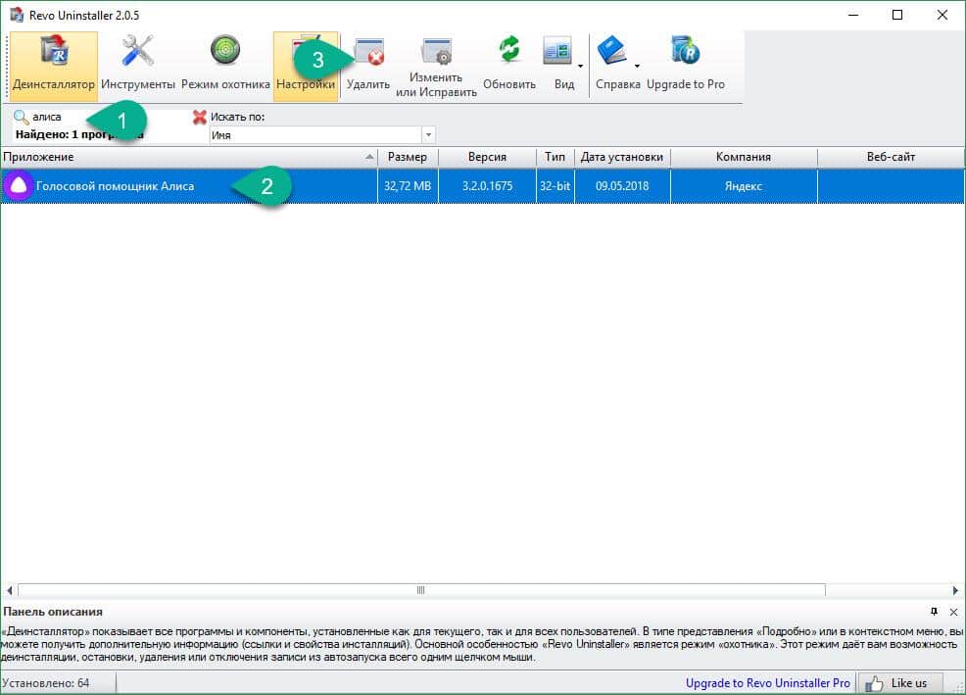966x695 pixels.
Task: Open the Деинсталлятор section
Action: coord(54,66)
